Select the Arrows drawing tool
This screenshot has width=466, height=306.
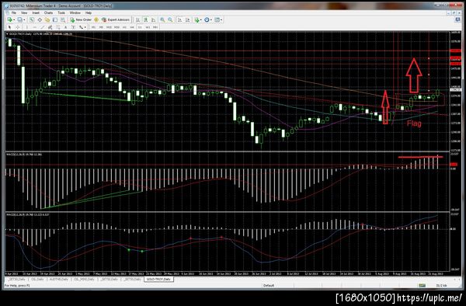pyautogui.click(x=81, y=27)
